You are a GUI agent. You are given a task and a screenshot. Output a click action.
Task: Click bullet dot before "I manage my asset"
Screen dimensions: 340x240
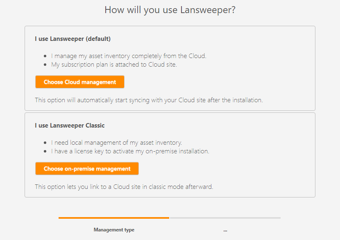45,56
